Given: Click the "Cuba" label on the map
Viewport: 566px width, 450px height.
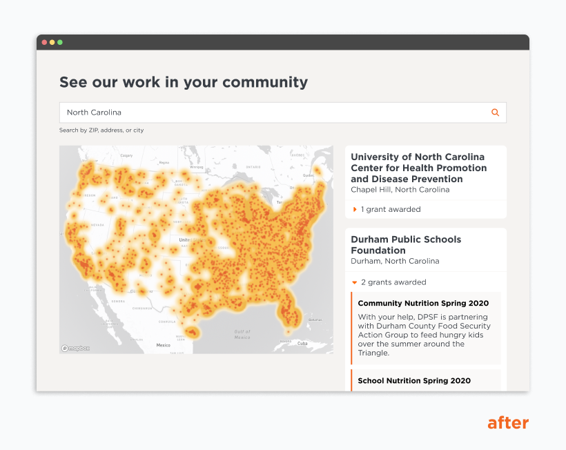Looking at the screenshot, I should pos(301,342).
